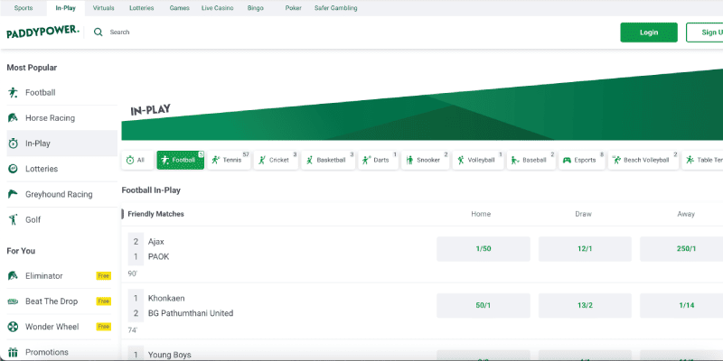Filter in-play by Beach Volleyball
The image size is (723, 361).
[643, 160]
